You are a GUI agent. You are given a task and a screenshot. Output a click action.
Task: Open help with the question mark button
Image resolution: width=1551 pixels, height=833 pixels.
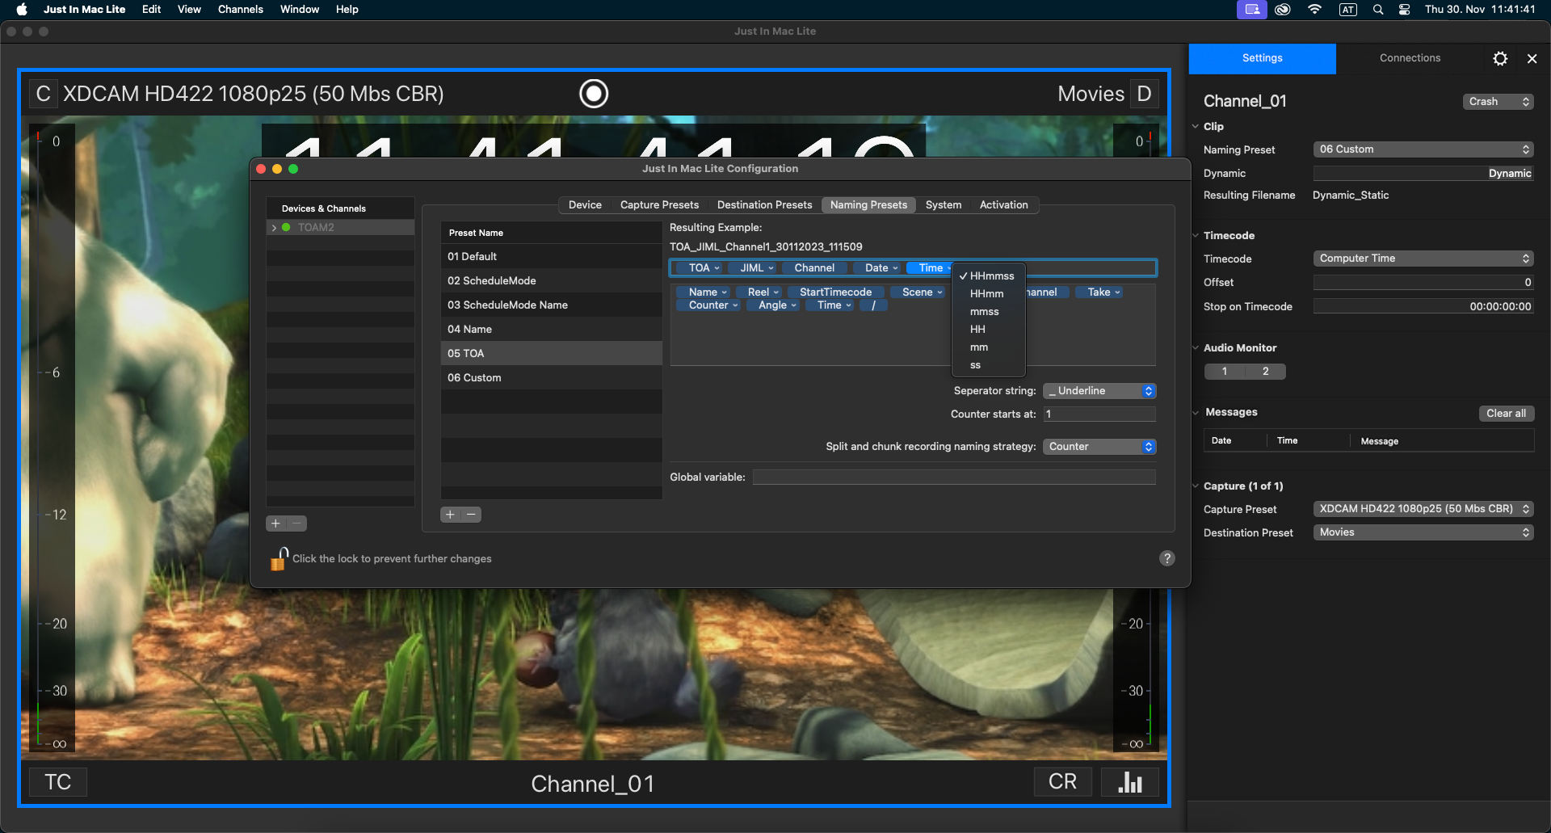[x=1167, y=558]
